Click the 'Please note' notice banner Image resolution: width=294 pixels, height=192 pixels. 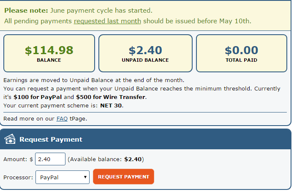coord(145,16)
